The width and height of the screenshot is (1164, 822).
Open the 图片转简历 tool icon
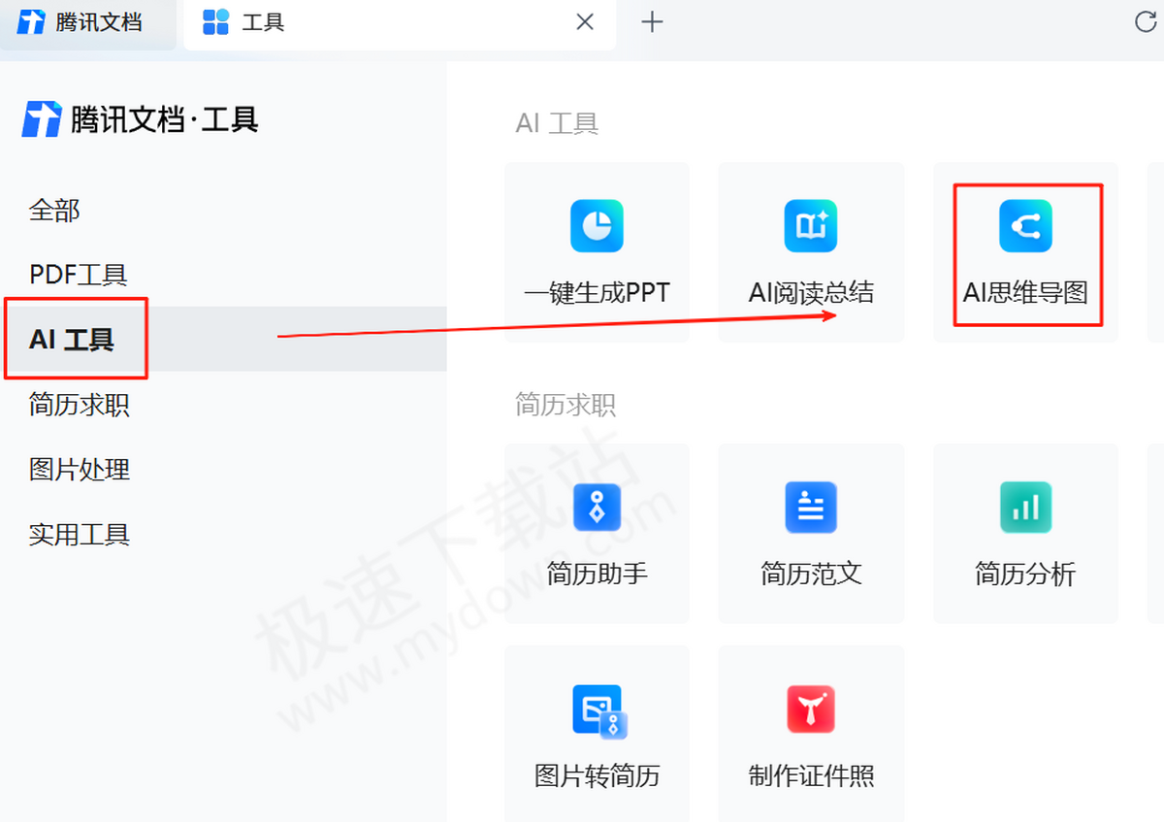[598, 711]
